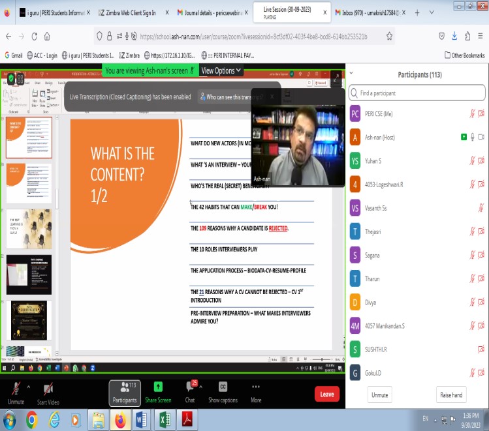Expand chat options arrow beside Chat
This screenshot has width=489, height=431.
click(x=202, y=385)
